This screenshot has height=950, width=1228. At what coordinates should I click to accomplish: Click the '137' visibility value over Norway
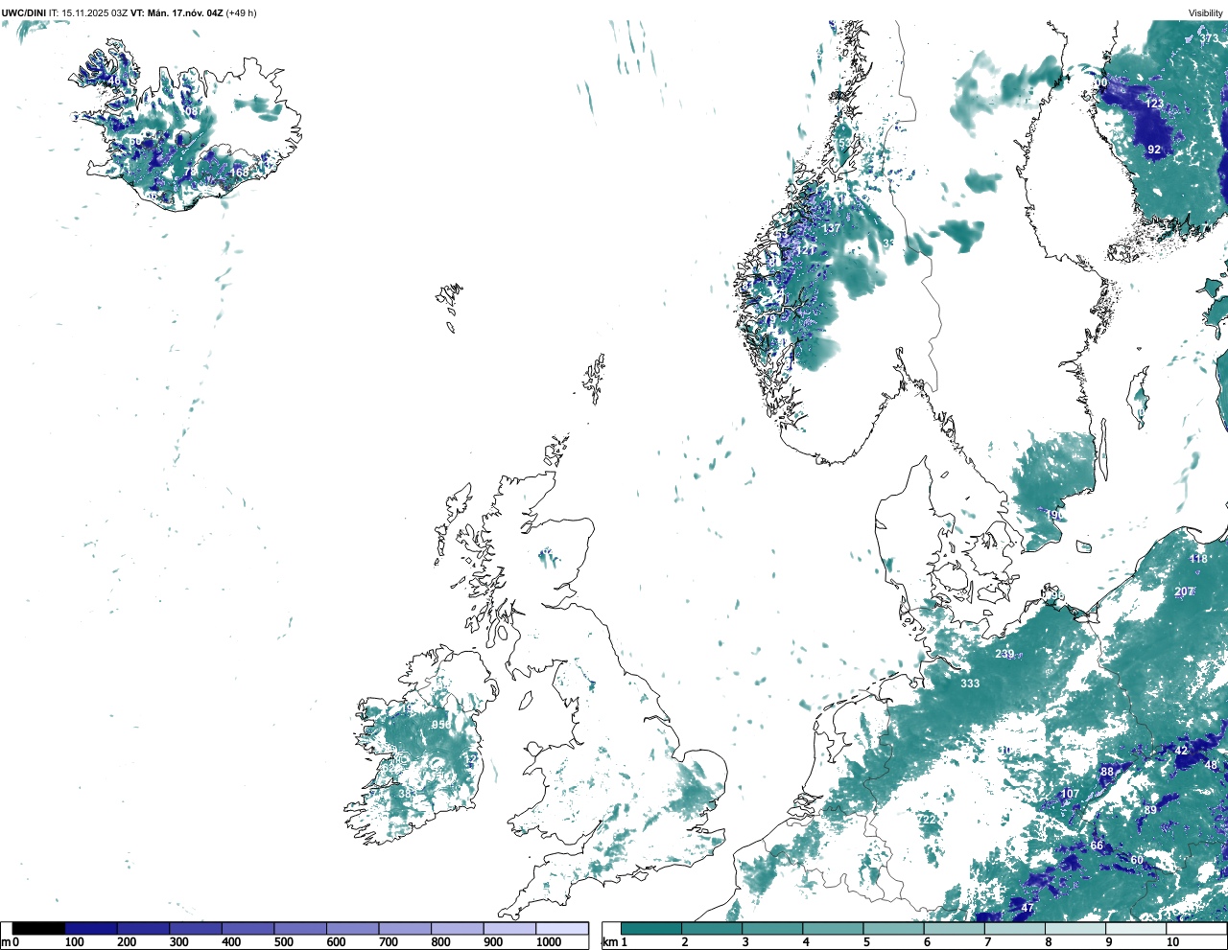tap(831, 228)
